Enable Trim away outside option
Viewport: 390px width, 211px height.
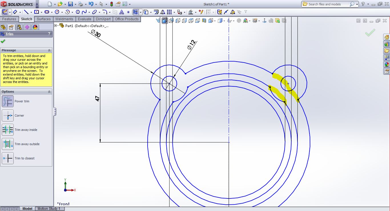coord(8,144)
